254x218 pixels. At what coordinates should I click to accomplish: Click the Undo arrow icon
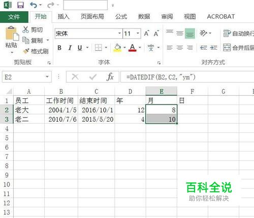pos(33,5)
